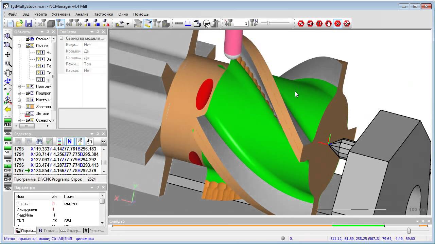Click the yellow back arrow view icon
The height and width of the screenshot is (244, 435).
(7, 109)
